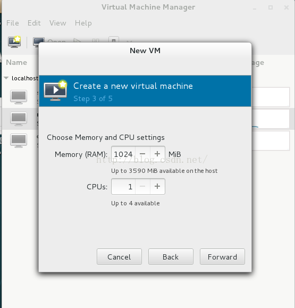
Task: Click the Memory field showing 1024
Action: tap(123, 154)
